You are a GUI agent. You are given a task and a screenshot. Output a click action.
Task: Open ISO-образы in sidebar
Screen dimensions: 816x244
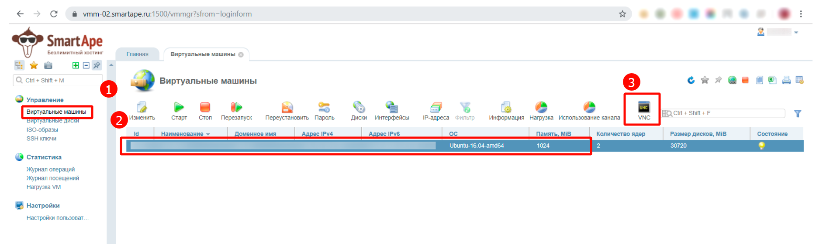tap(42, 130)
